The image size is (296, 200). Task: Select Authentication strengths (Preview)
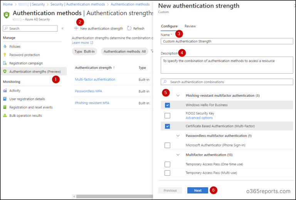[x=34, y=72]
